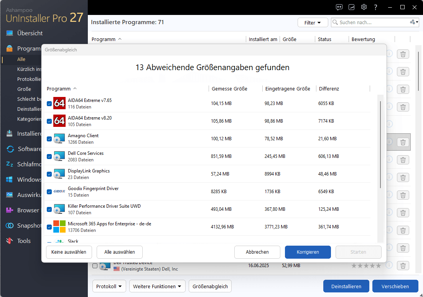
Task: Click main list vertical scrollbar
Action: tap(418, 71)
